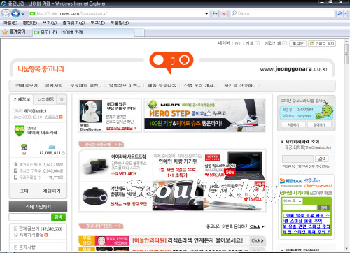Click the green 검색 button in sidebar
Screen dimensions: 350x253
58,217
